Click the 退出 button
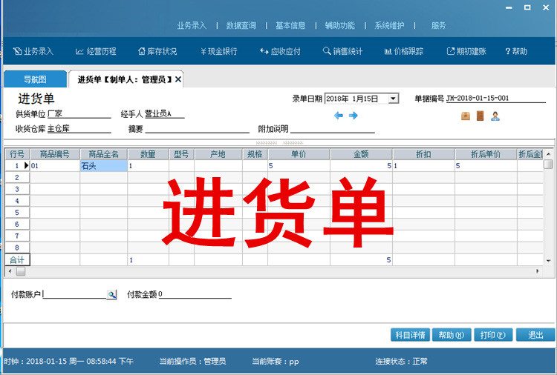This screenshot has height=375, width=557. tap(535, 335)
